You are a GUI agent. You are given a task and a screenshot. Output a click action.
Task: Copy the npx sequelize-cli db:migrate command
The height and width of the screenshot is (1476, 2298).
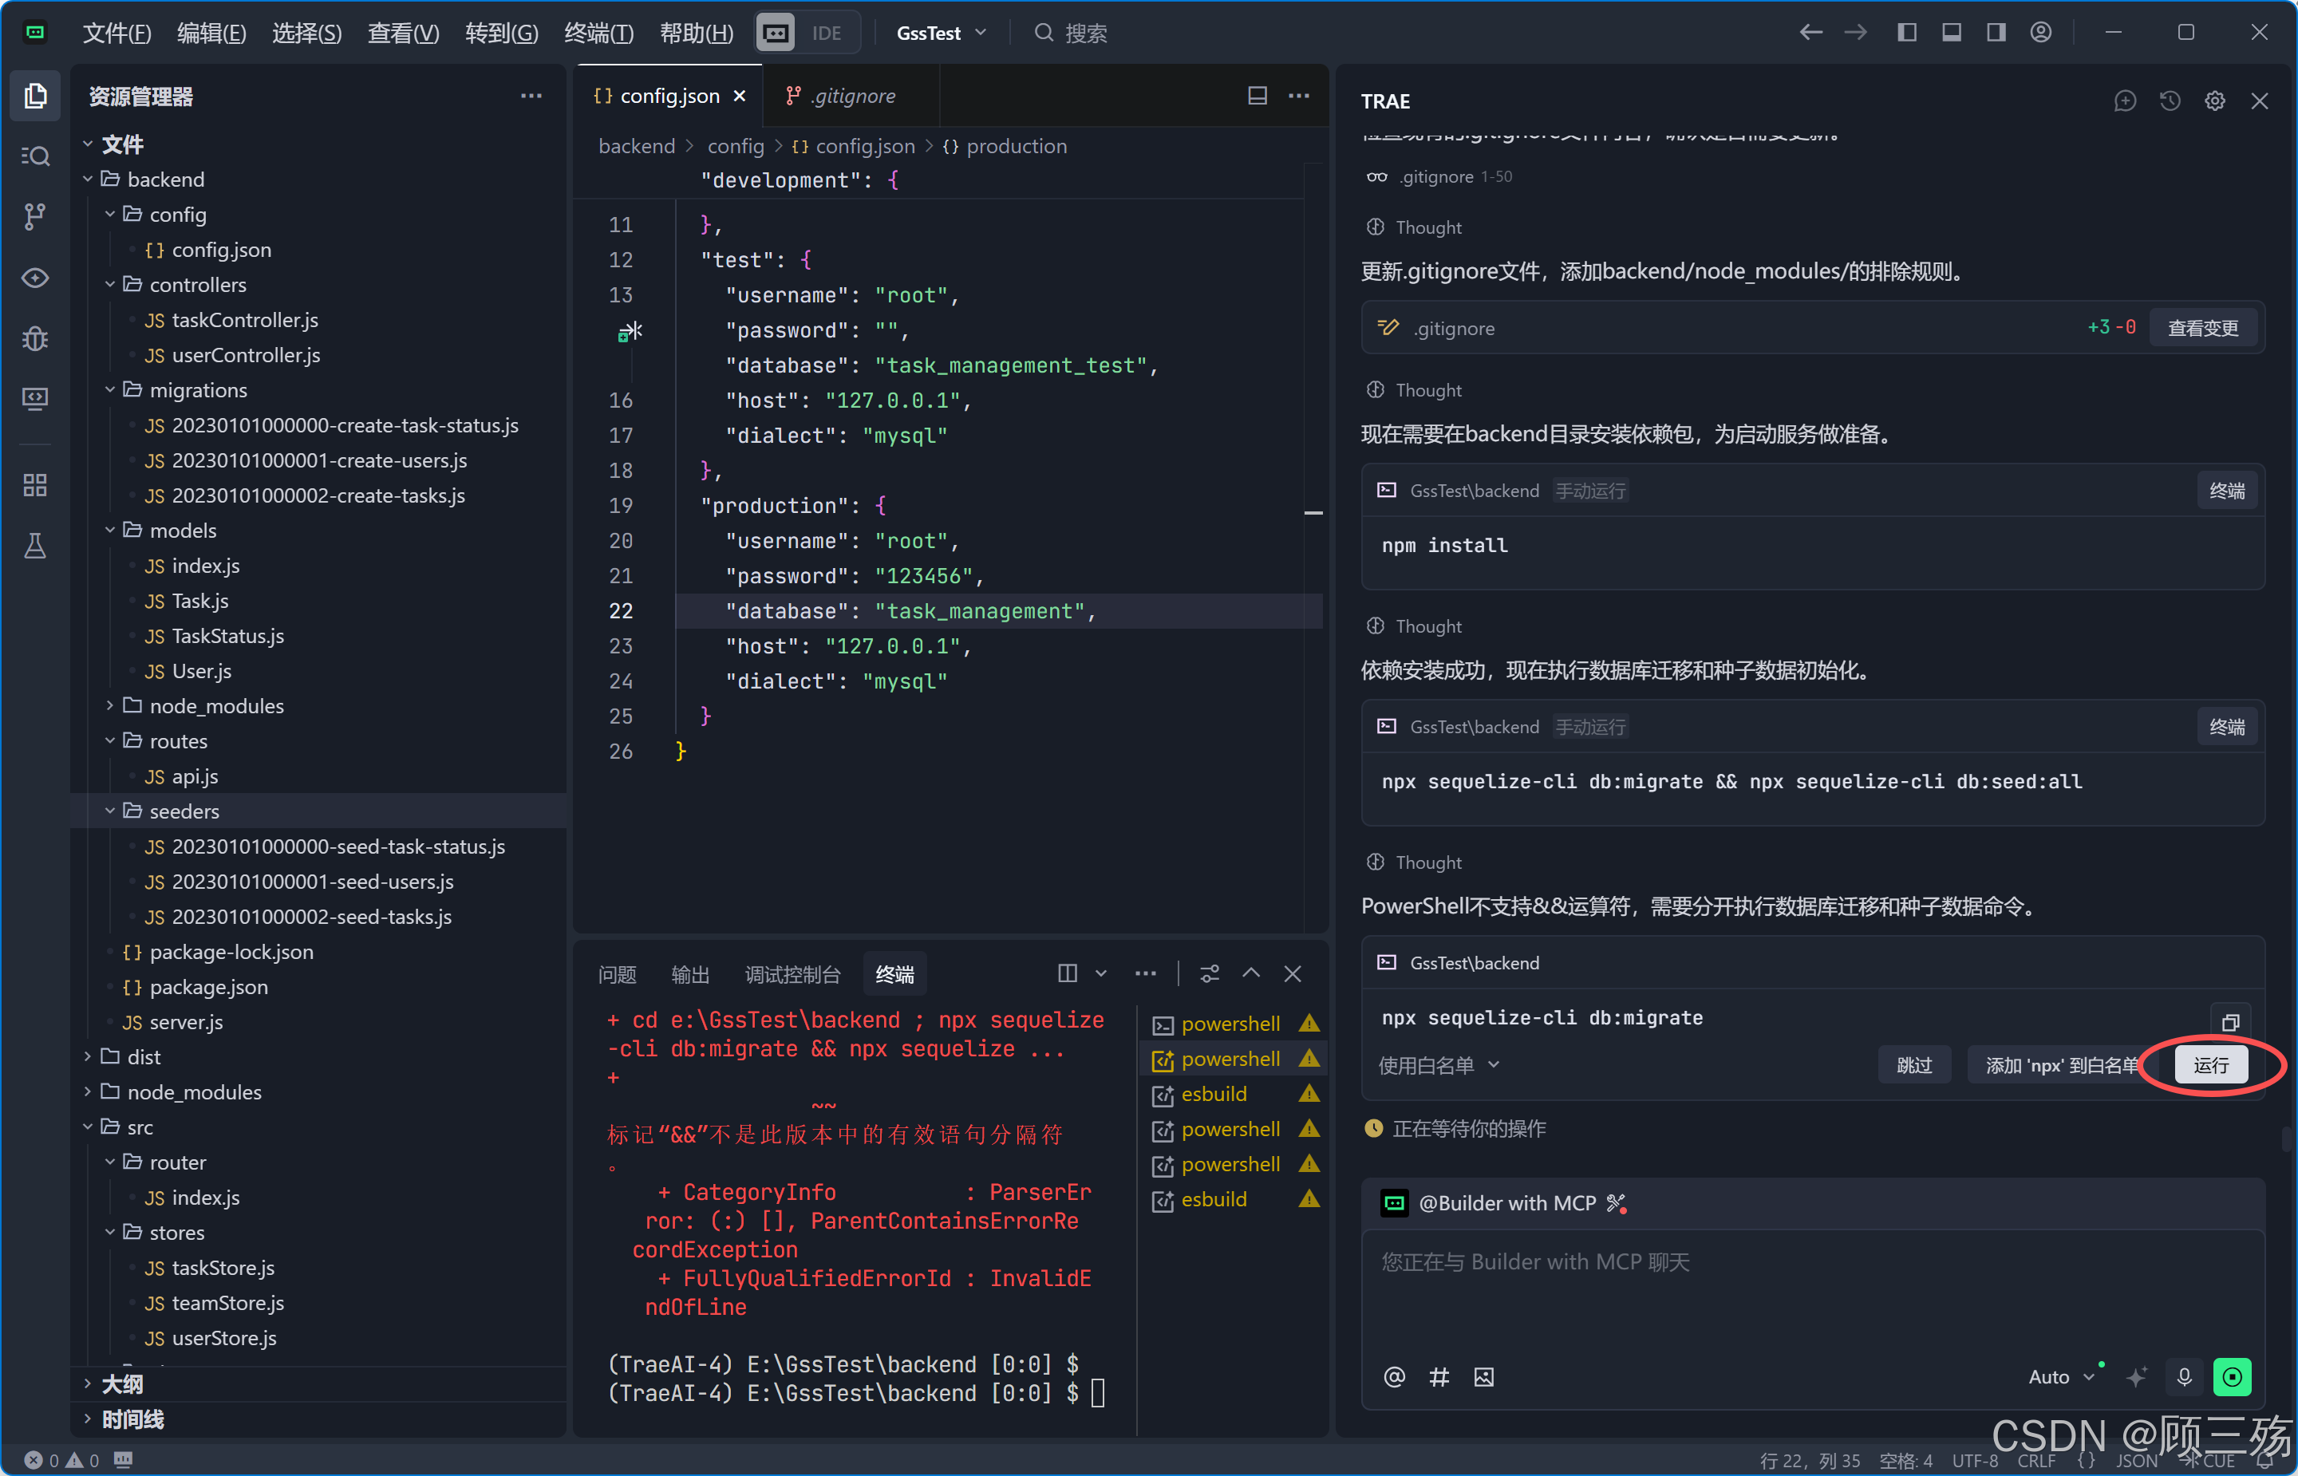coord(2230,1022)
